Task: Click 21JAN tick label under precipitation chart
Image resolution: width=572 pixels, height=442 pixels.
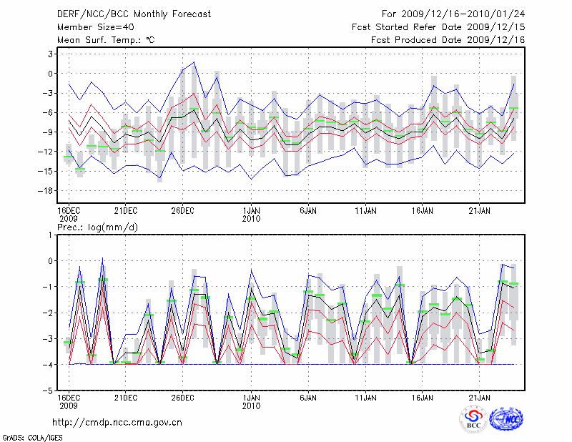Action: (x=480, y=396)
